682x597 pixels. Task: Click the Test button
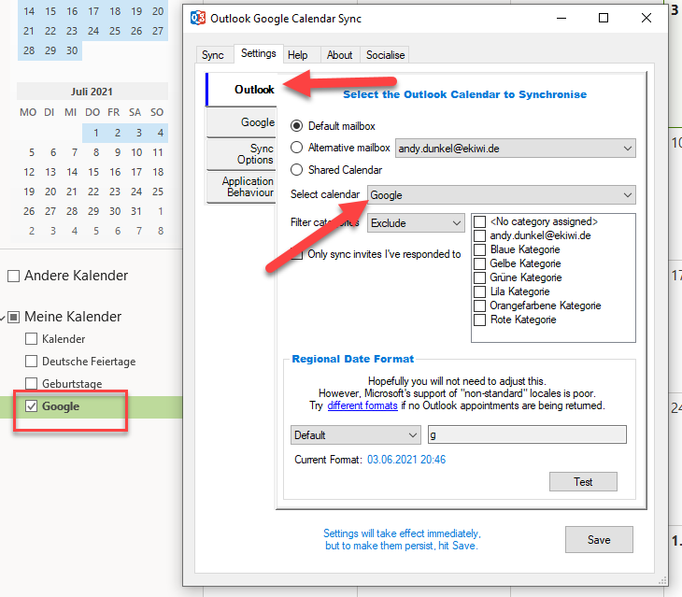pyautogui.click(x=583, y=482)
